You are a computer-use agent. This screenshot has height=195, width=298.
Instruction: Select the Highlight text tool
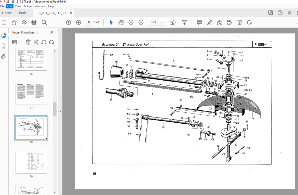[209, 22]
